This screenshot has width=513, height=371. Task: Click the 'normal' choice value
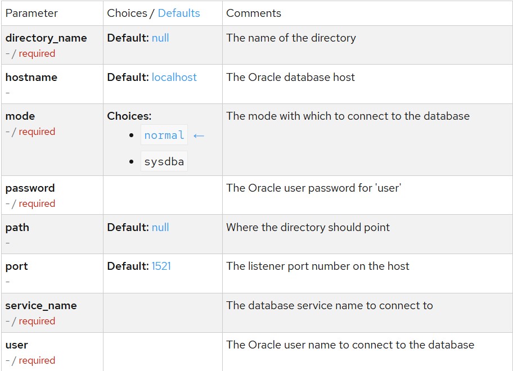point(164,135)
